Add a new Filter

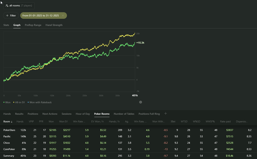pyautogui.click(x=11, y=15)
